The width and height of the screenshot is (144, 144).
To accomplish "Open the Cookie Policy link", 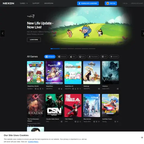I will 33,142.
